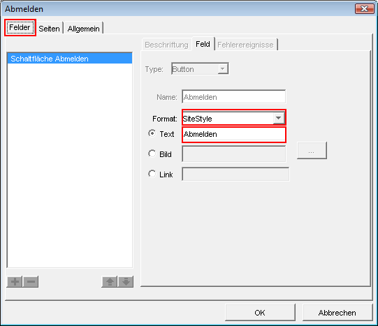Switch to the Seiten tab
This screenshot has height=326, width=378.
(49, 29)
